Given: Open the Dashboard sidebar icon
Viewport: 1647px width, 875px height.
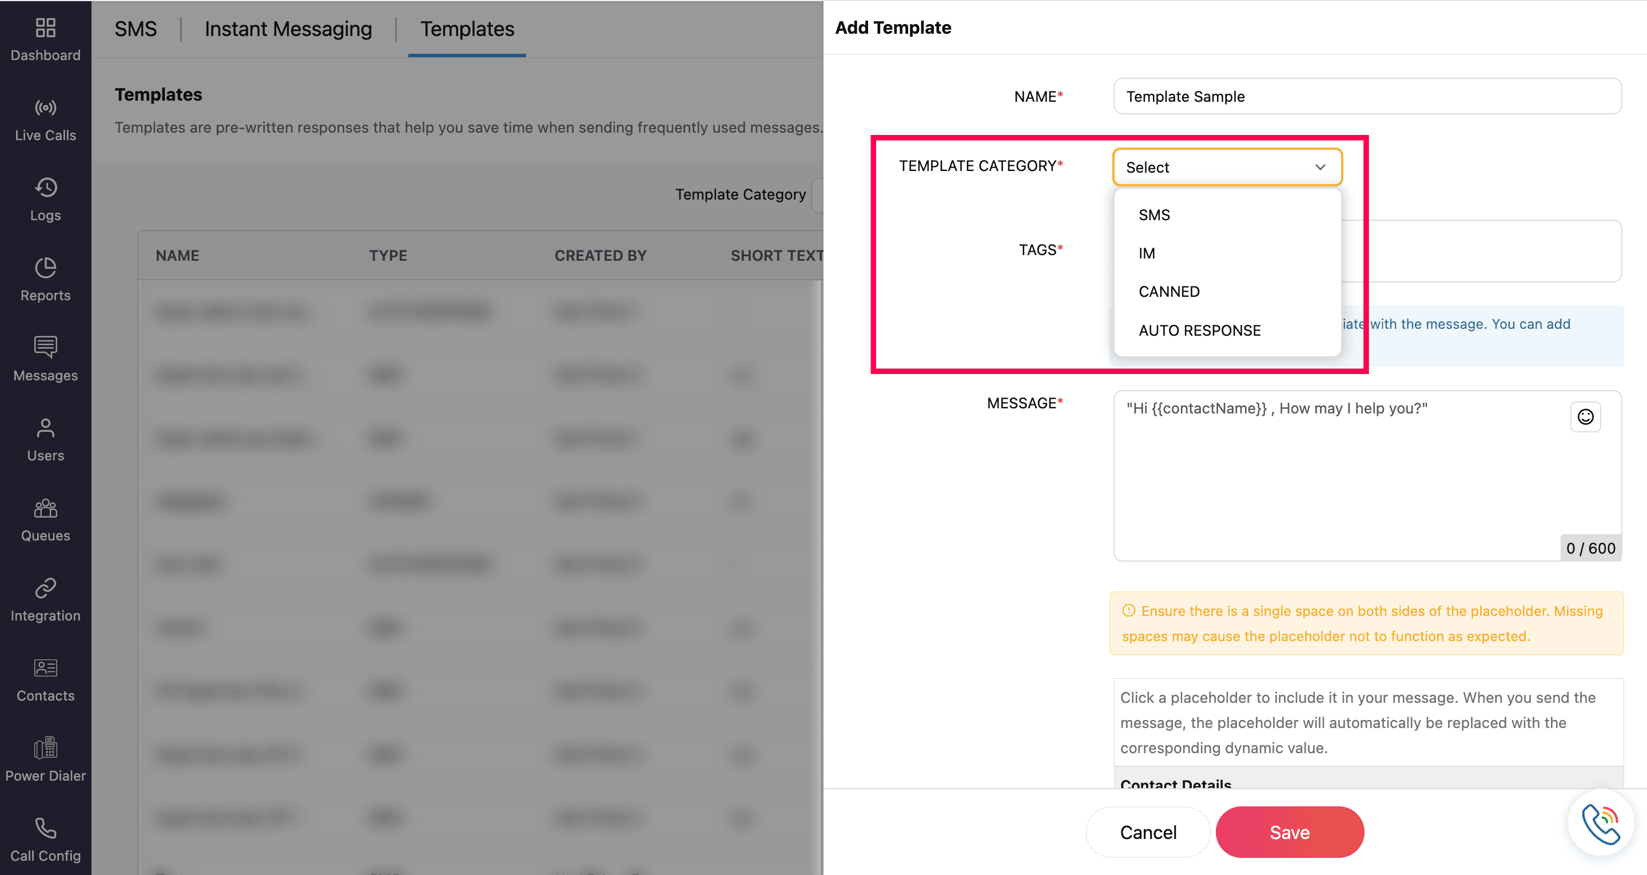Looking at the screenshot, I should pyautogui.click(x=45, y=28).
